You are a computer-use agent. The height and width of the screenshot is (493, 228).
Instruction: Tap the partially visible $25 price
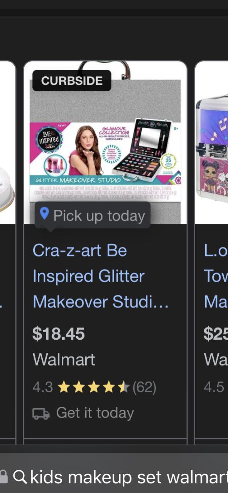point(216,334)
